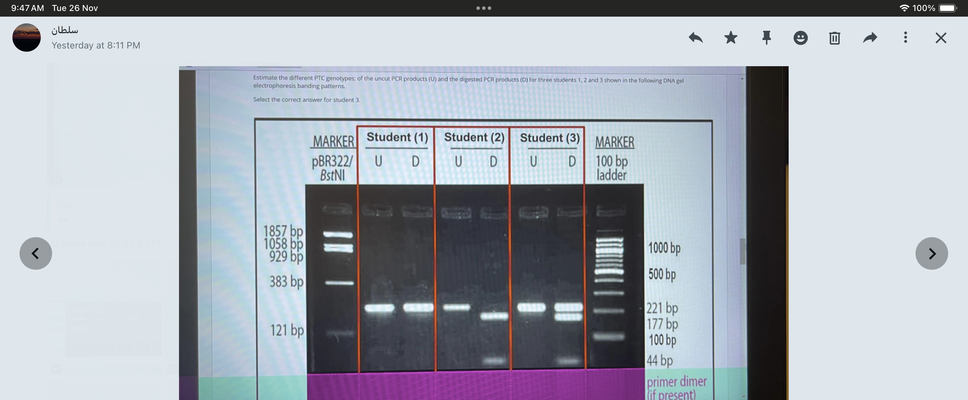Tap the reply arrow icon
Viewport: 968px width, 400px height.
[x=695, y=38]
